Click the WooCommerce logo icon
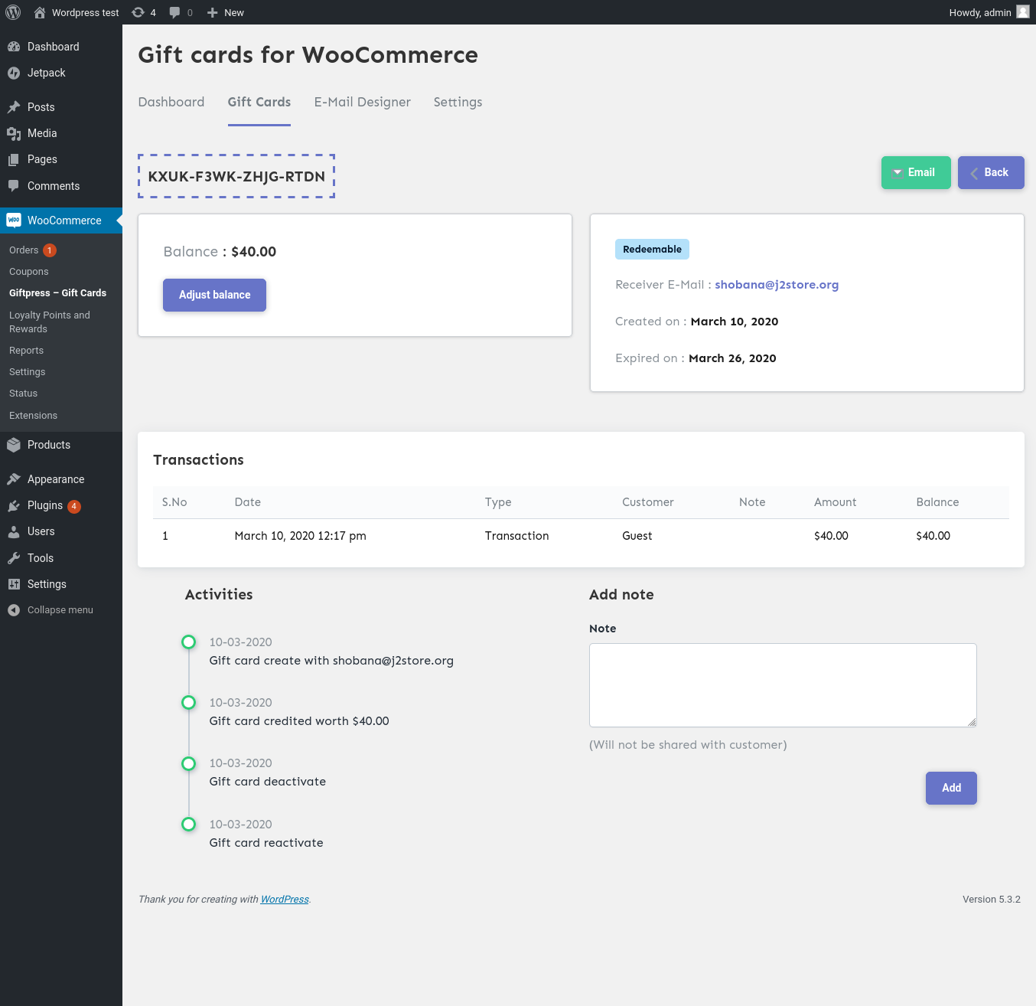Viewport: 1036px width, 1006px height. (14, 220)
